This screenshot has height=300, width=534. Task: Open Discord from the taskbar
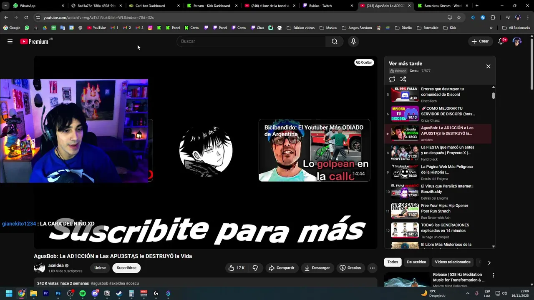[95, 293]
